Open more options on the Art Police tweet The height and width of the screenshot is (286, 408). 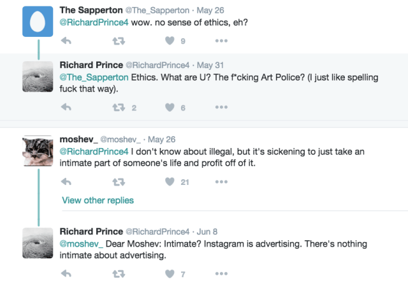tap(221, 107)
